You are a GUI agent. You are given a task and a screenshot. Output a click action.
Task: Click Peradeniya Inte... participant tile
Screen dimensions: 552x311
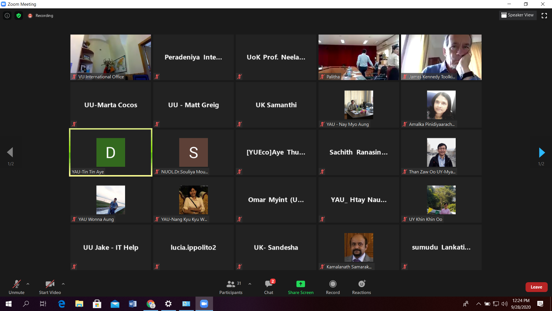(193, 57)
